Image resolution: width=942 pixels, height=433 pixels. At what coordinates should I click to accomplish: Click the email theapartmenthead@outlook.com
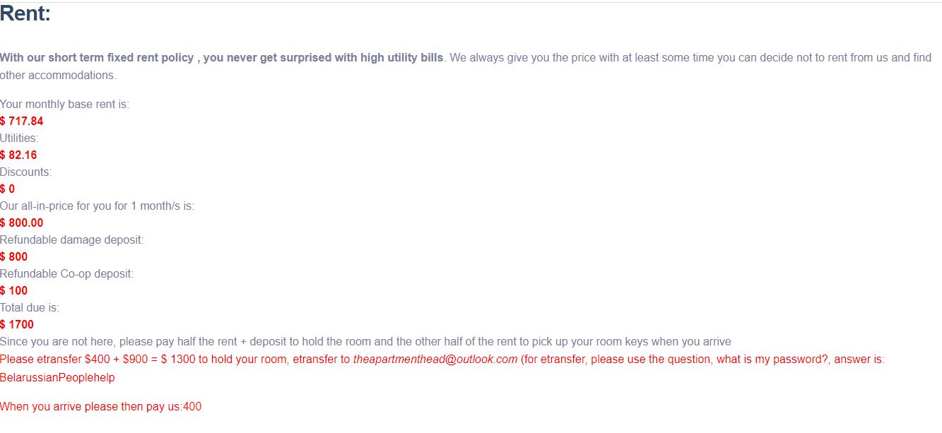pyautogui.click(x=435, y=360)
